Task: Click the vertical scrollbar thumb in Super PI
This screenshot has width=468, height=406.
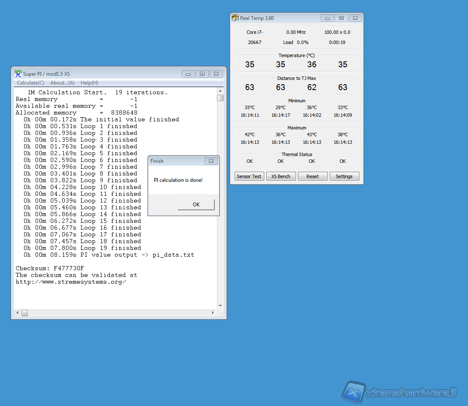Action: point(220,98)
